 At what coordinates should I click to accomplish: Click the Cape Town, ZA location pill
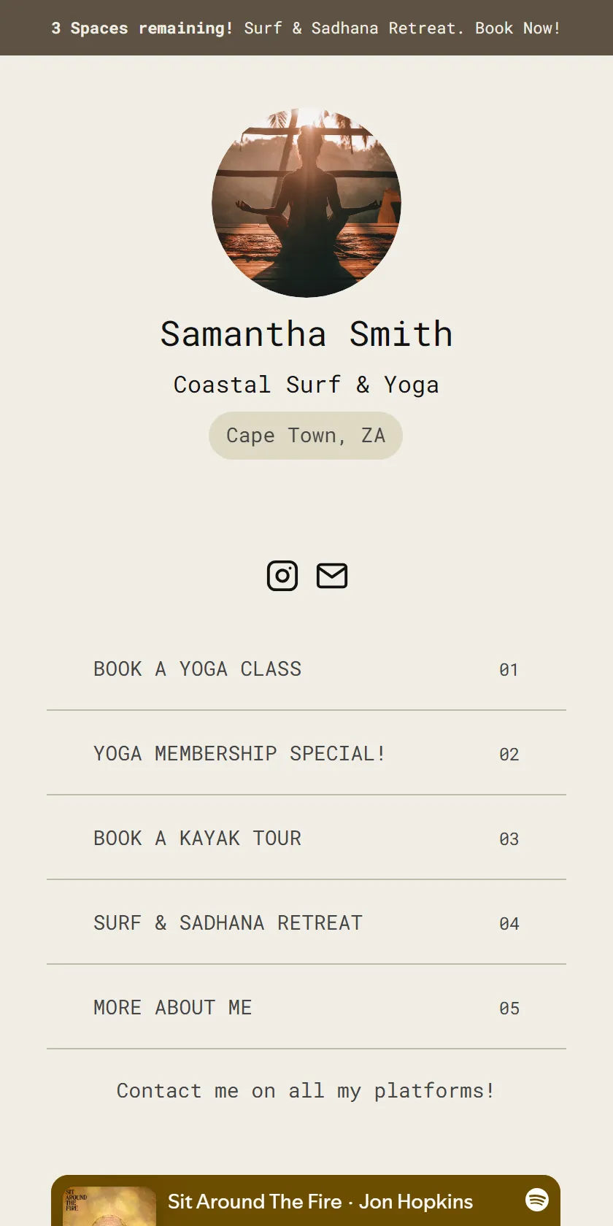pos(306,436)
